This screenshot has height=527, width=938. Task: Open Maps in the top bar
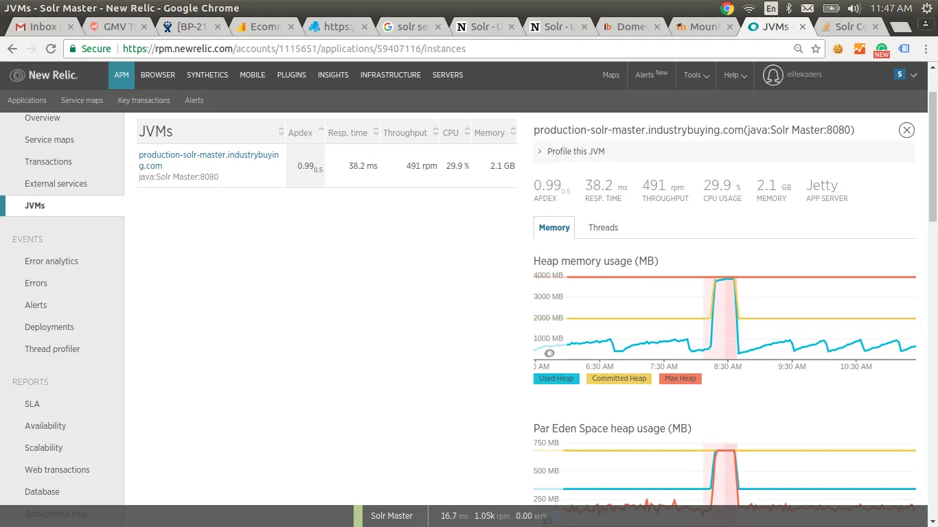(x=611, y=75)
